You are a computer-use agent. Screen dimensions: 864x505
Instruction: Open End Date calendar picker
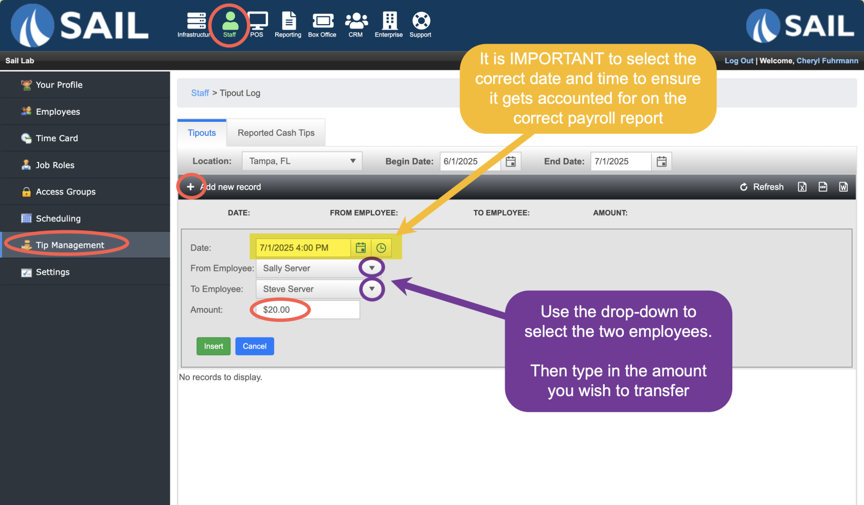(662, 161)
